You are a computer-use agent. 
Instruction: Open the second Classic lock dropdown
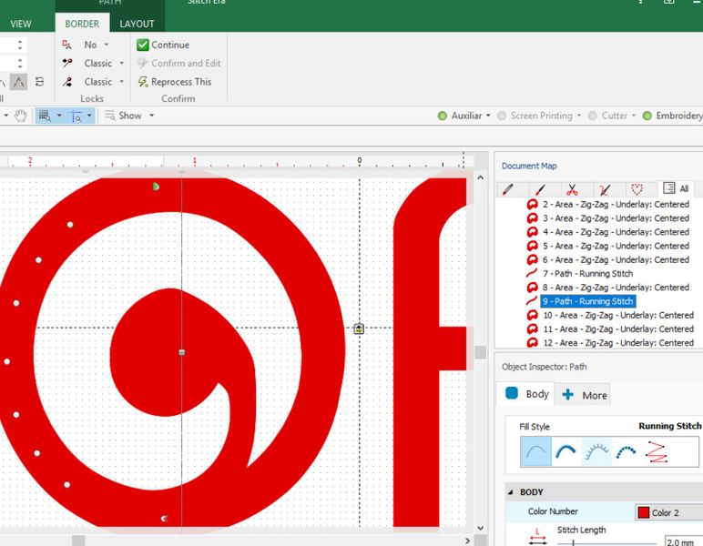tap(121, 82)
